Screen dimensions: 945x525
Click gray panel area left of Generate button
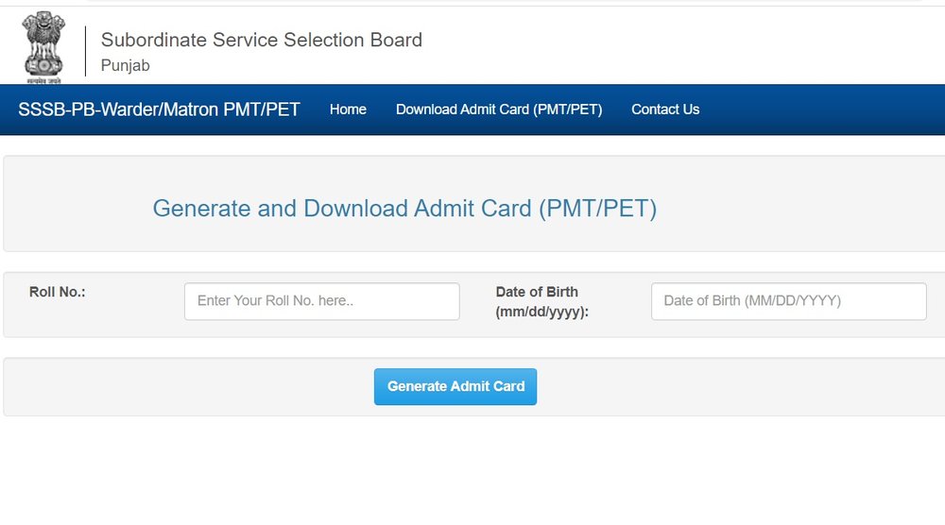(x=189, y=387)
